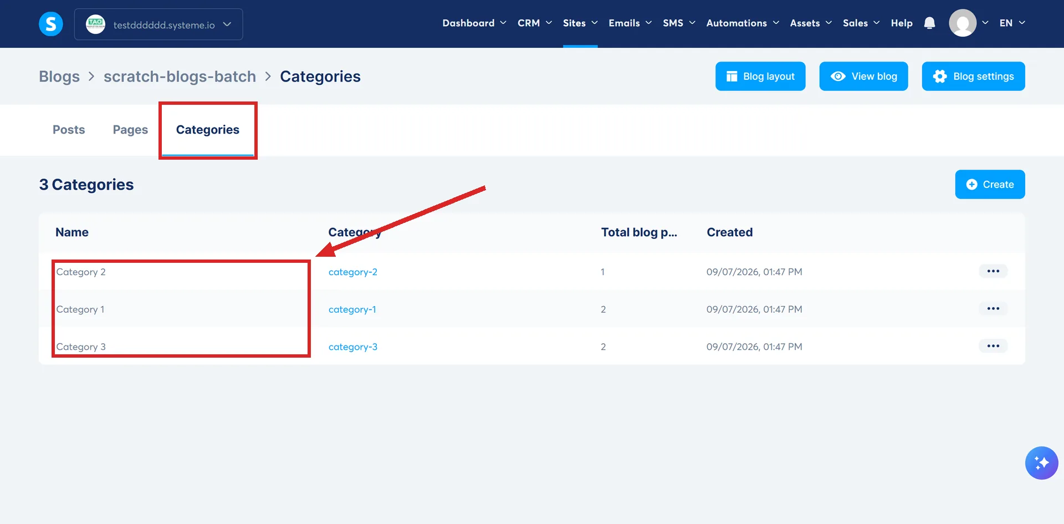Open actions menu for Category 3
Screen dimensions: 1064x524
point(993,346)
